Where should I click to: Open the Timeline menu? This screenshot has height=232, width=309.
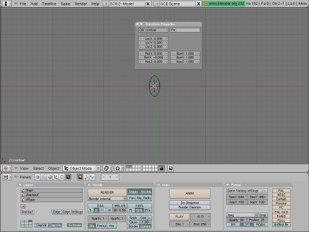pyautogui.click(x=49, y=4)
